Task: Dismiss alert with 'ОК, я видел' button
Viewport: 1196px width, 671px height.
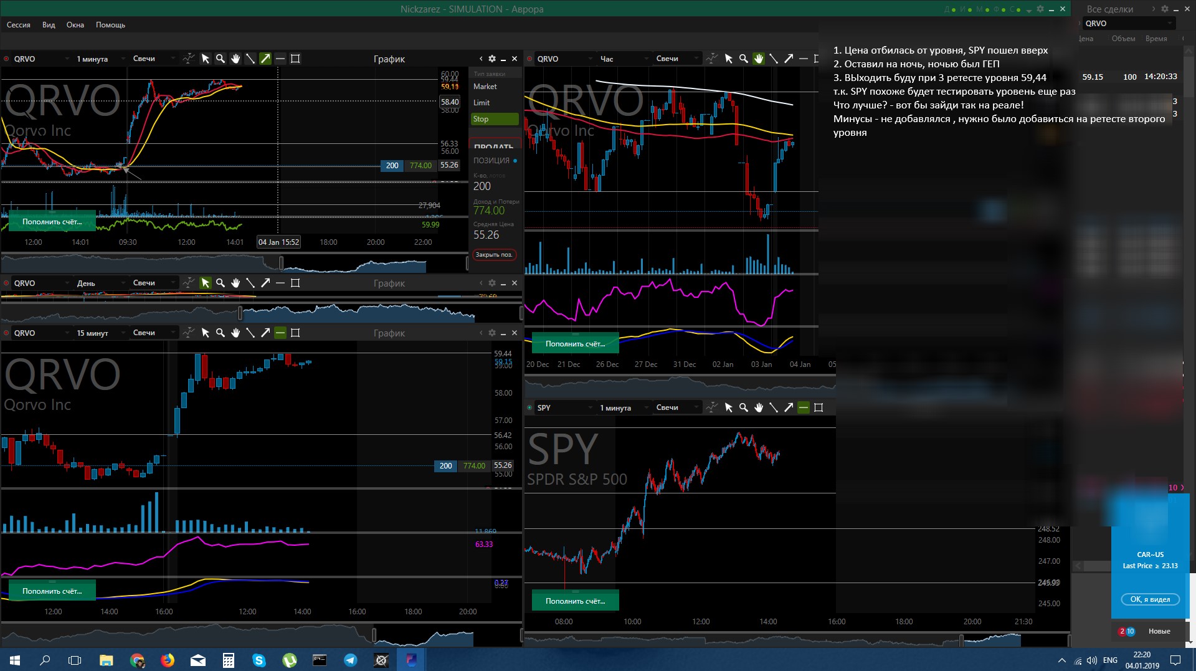Action: [1151, 599]
